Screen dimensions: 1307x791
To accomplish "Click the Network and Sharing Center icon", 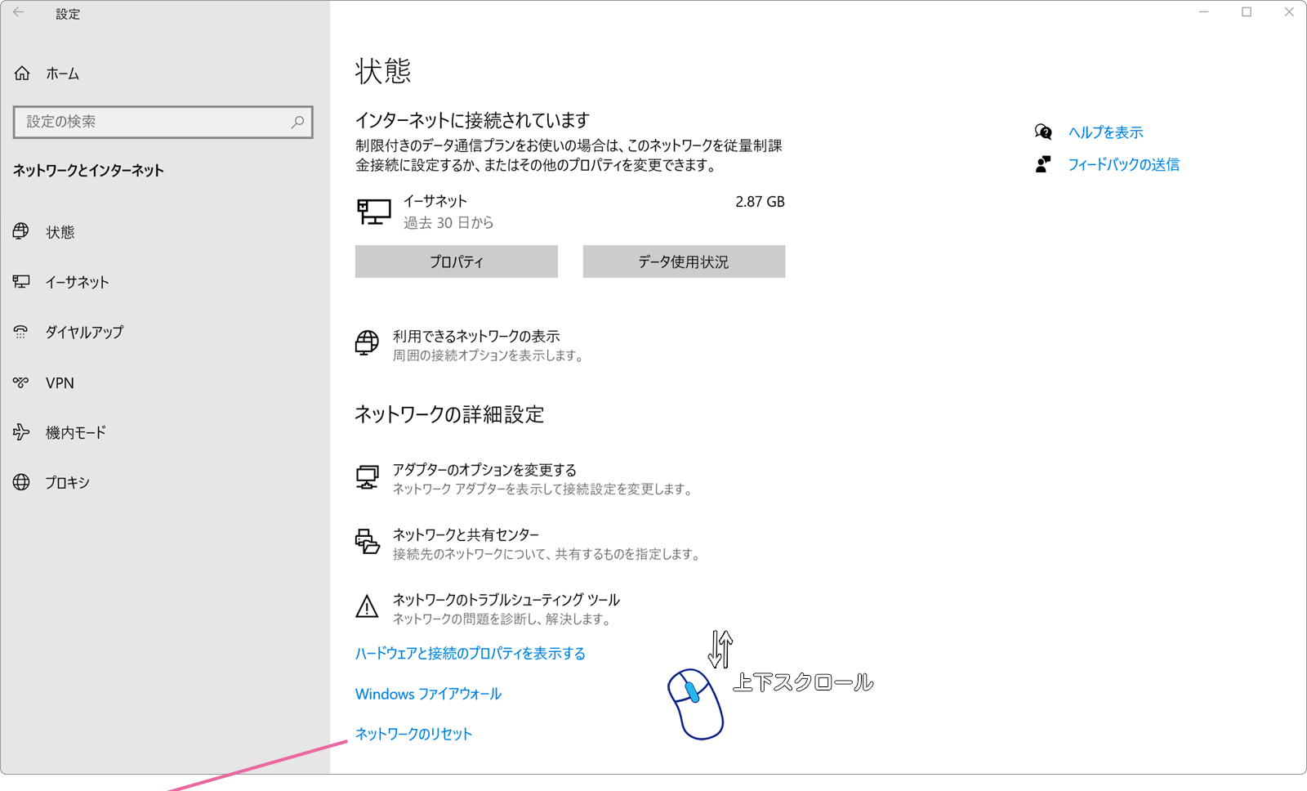I will (x=367, y=541).
